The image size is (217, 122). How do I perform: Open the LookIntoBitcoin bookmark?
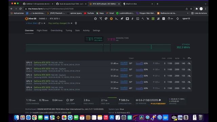click(125, 13)
